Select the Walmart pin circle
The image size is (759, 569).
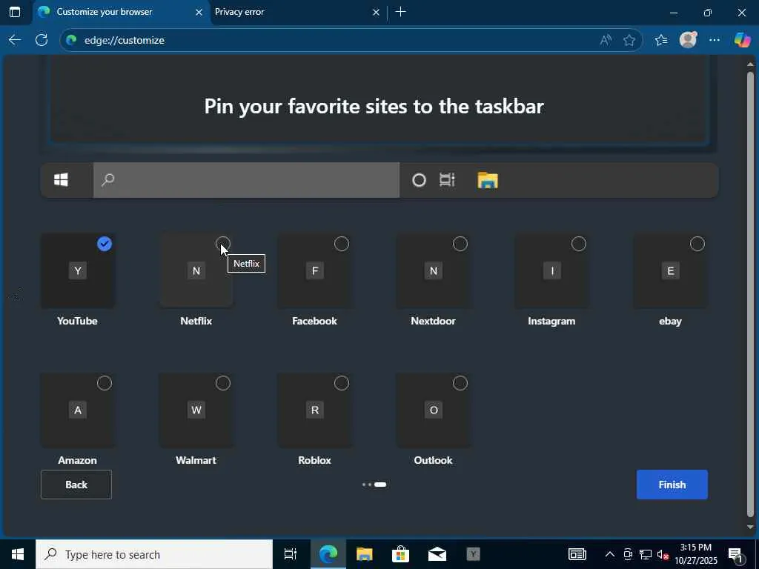click(x=222, y=383)
